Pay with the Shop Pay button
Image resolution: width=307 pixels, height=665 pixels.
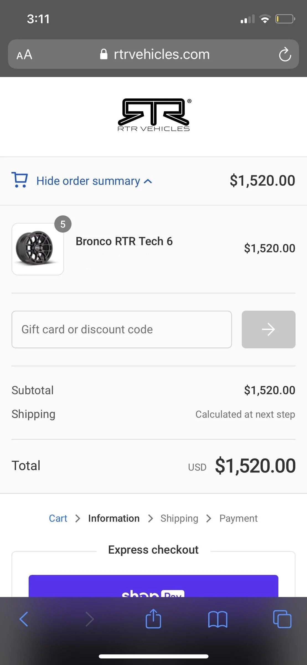coord(153,586)
